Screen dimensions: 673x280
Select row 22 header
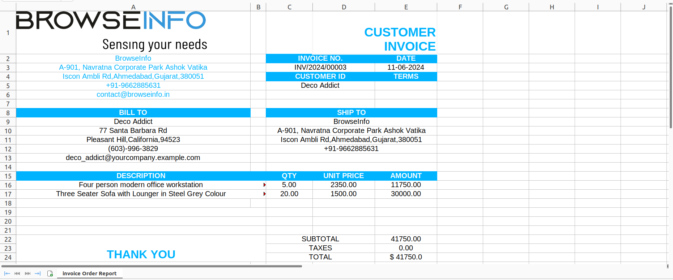point(8,239)
